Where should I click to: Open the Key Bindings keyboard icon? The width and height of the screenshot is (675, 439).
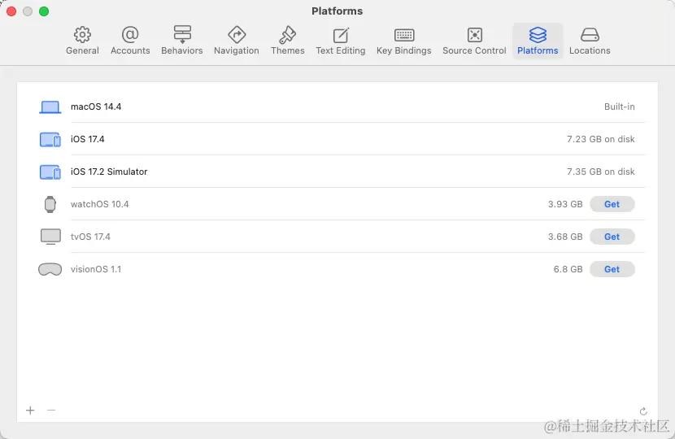(x=404, y=35)
